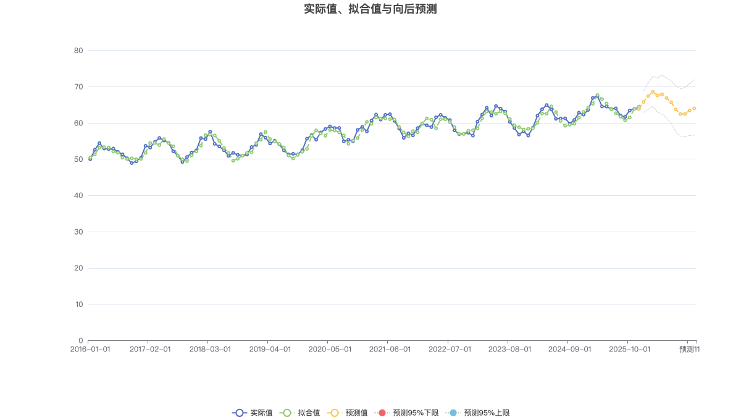Click the y-axis value 20
Image resolution: width=741 pixels, height=420 pixels.
coord(78,268)
